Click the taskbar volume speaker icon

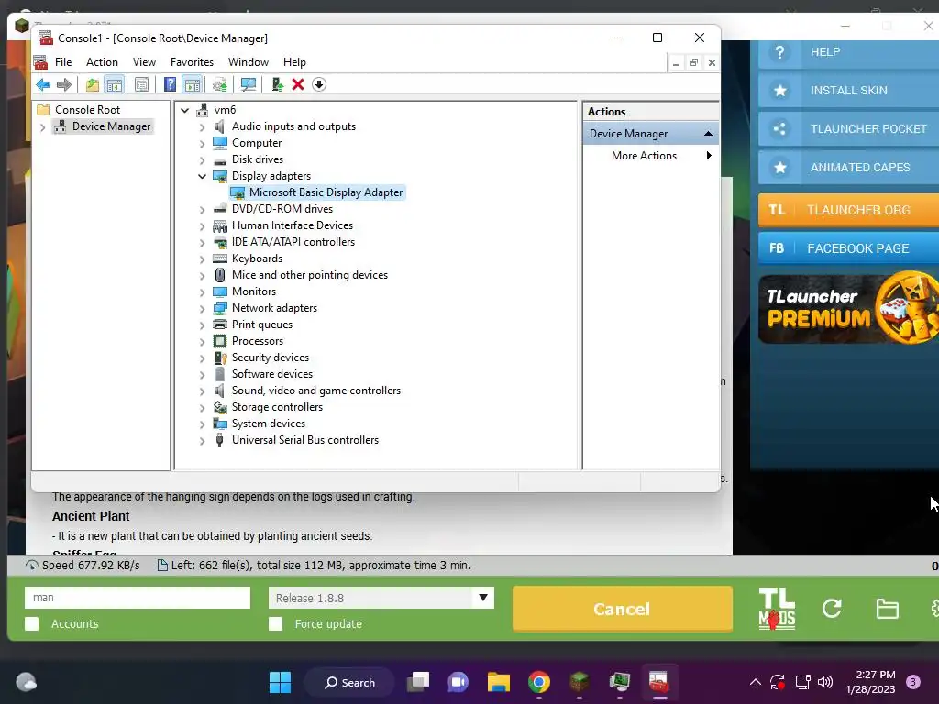825,682
